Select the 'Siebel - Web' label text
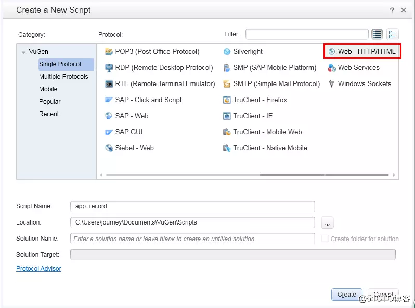This screenshot has width=415, height=308. 135,148
